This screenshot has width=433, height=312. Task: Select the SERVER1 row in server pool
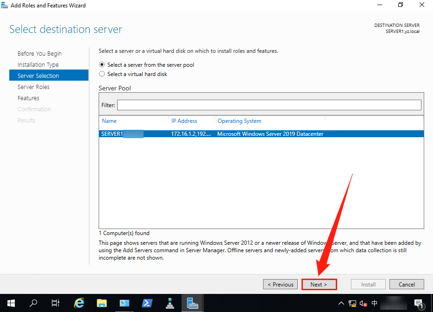pyautogui.click(x=261, y=134)
